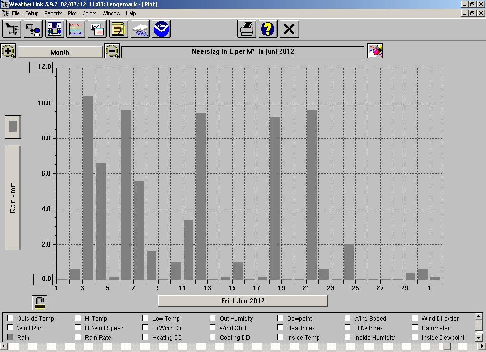Image resolution: width=486 pixels, height=352 pixels.
Task: Click the Month time span button
Action: tap(60, 52)
